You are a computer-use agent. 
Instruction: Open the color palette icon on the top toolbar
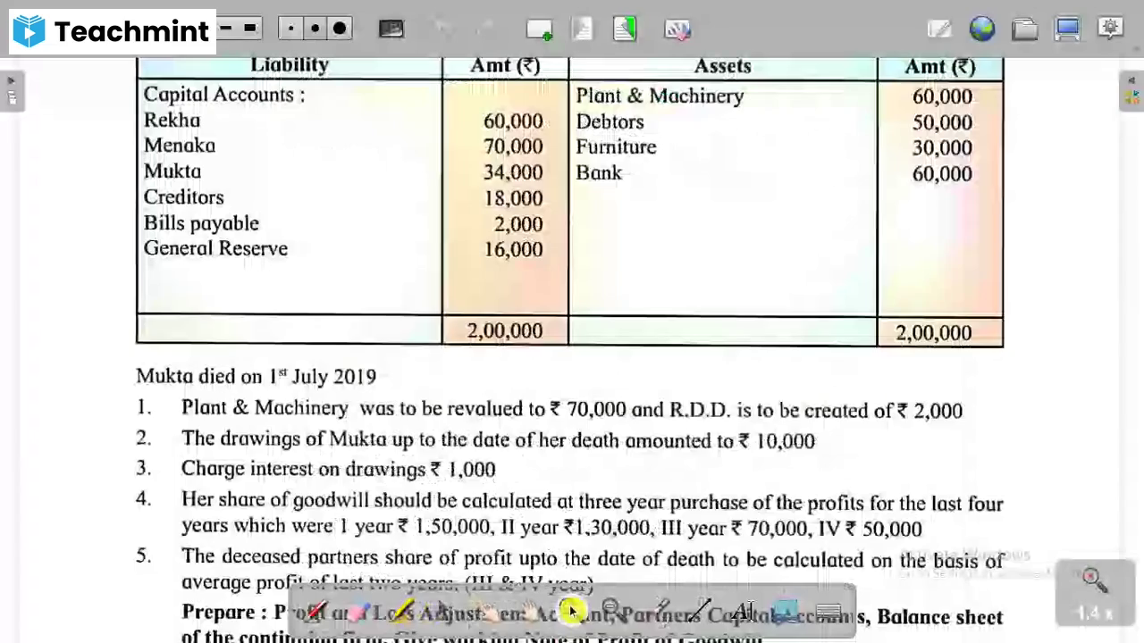click(677, 29)
